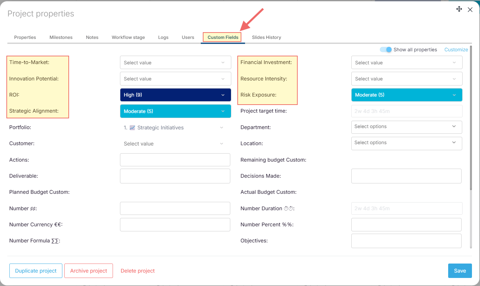Open the Department select options dropdown

point(406,127)
